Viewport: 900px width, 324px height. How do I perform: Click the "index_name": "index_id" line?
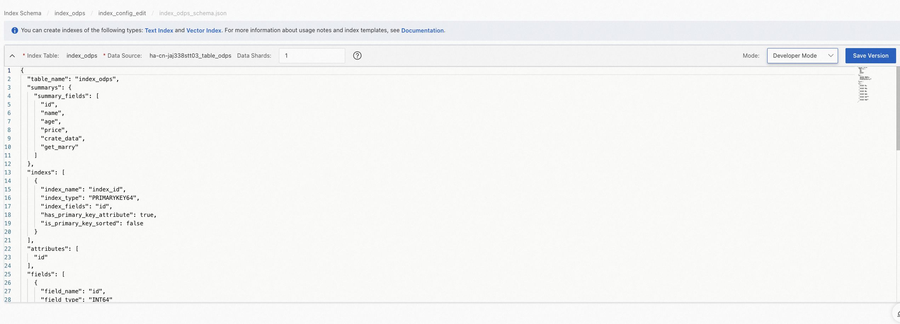pos(83,189)
